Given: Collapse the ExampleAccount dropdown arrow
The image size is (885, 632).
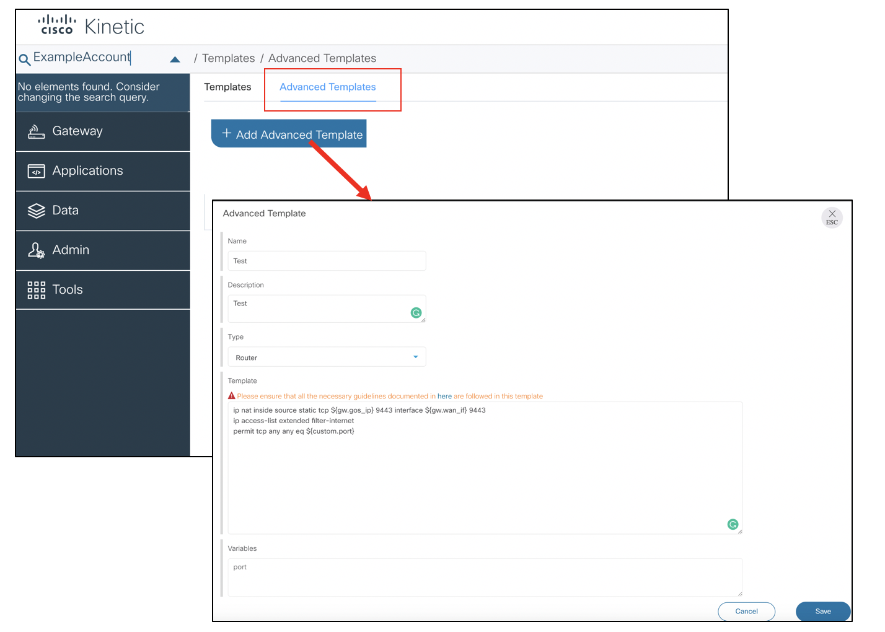Looking at the screenshot, I should coord(175,59).
